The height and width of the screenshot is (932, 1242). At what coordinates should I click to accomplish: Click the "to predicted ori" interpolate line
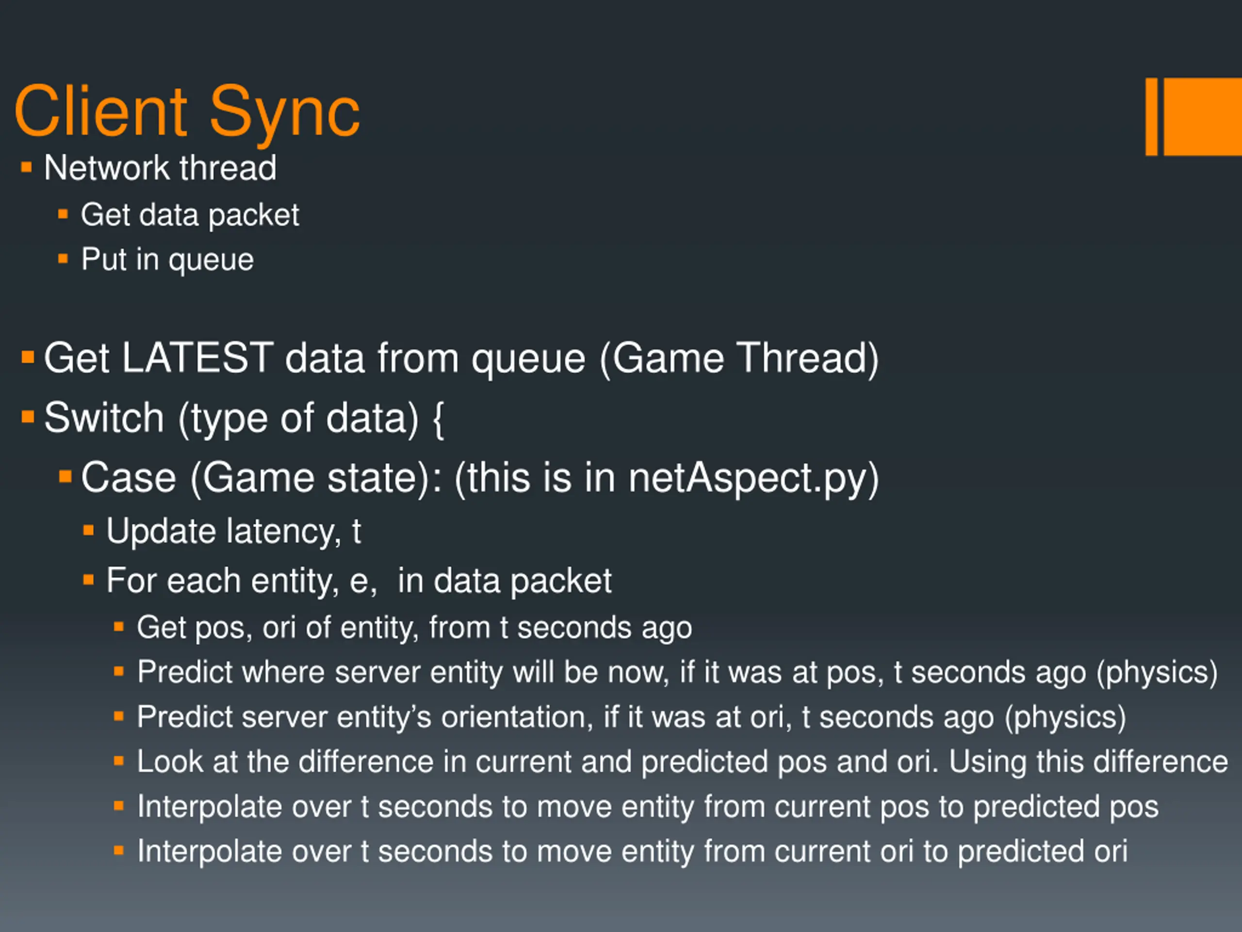click(632, 852)
